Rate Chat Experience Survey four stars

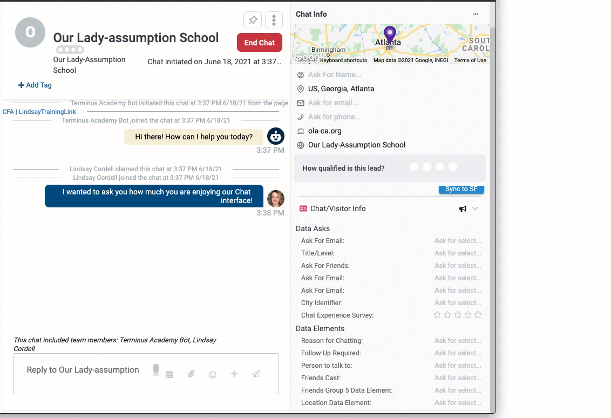pos(467,315)
